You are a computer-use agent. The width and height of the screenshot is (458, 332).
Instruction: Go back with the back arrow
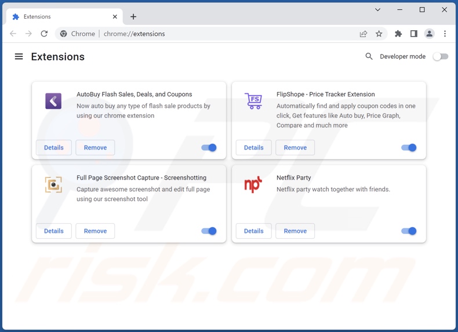(13, 34)
